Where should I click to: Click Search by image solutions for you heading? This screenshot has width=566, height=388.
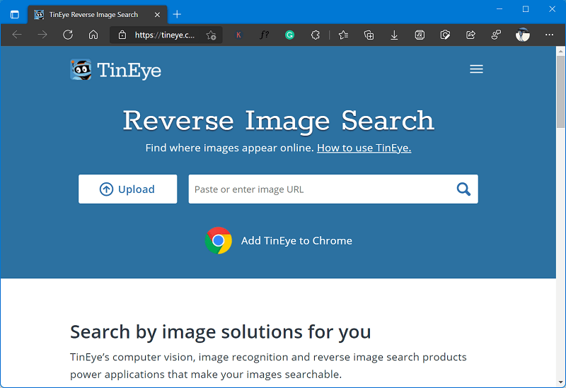[221, 331]
